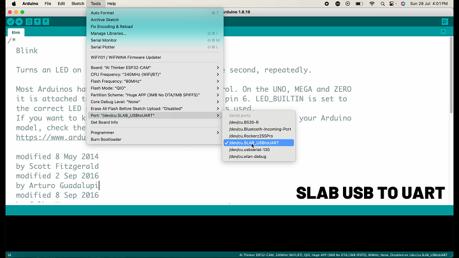
Task: Click the Tools menu title
Action: [96, 4]
